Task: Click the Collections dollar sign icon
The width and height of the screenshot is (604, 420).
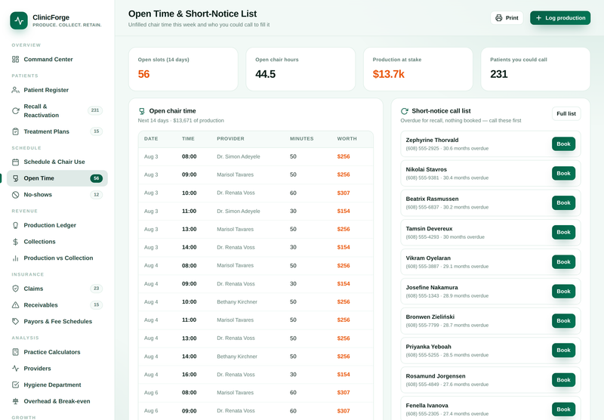Action: pyautogui.click(x=15, y=242)
